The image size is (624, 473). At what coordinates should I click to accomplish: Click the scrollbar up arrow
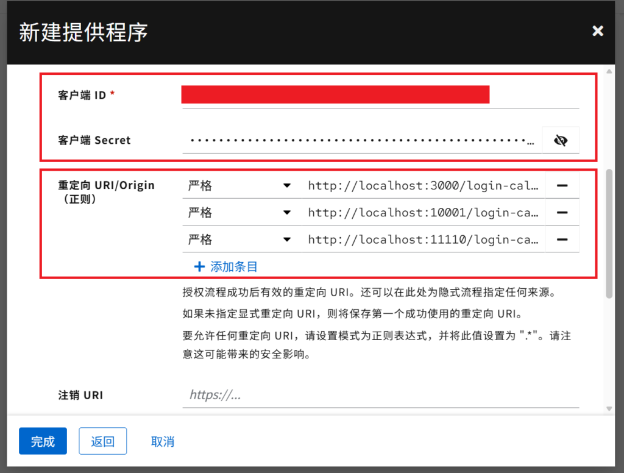click(609, 71)
